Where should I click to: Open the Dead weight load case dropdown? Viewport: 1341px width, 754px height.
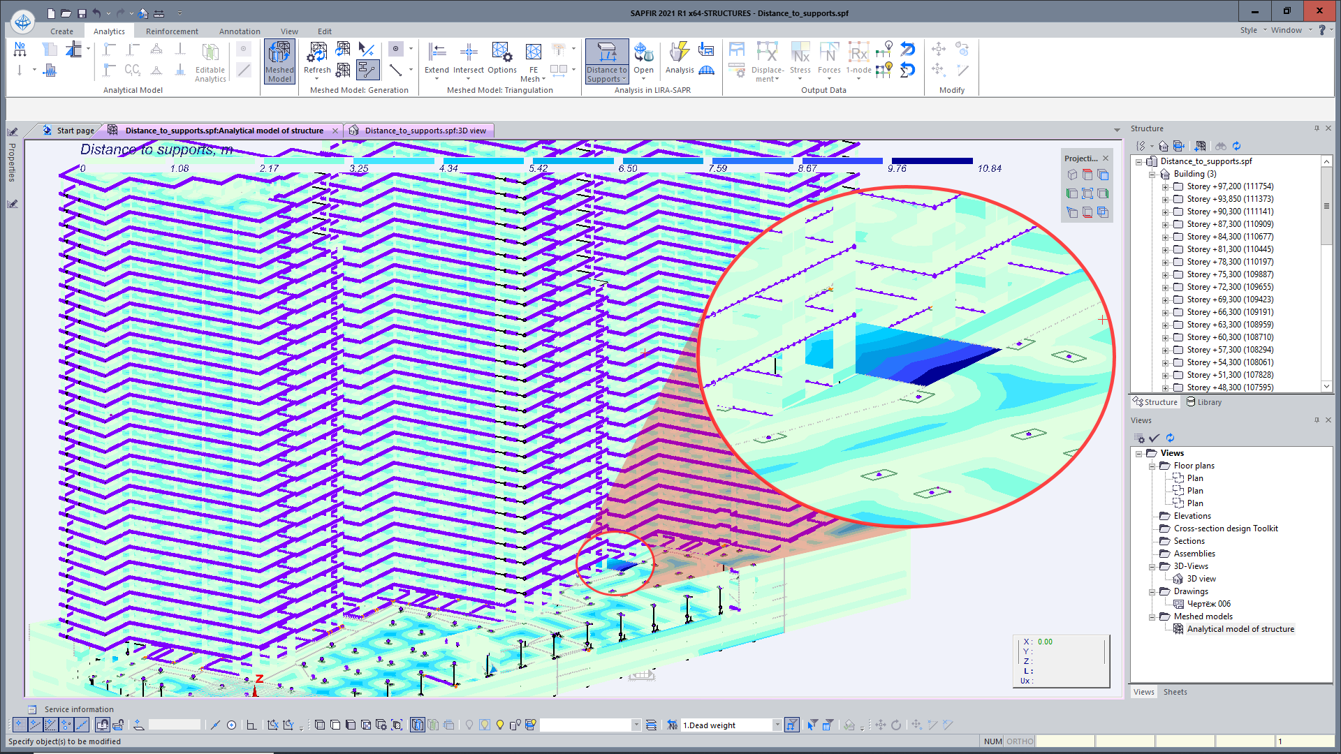[x=777, y=725]
